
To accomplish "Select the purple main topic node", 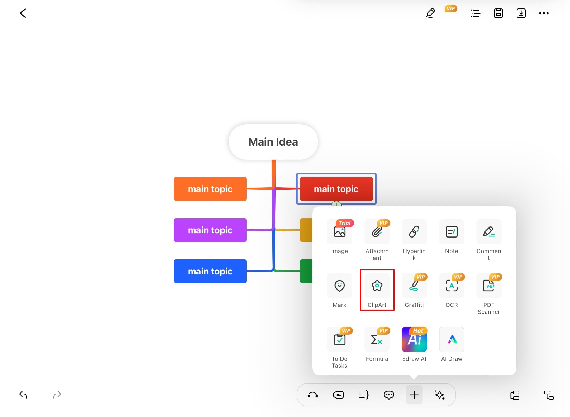I will click(x=210, y=230).
